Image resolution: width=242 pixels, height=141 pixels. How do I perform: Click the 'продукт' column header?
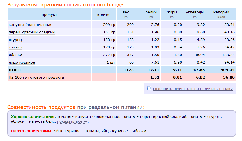tap(49, 14)
